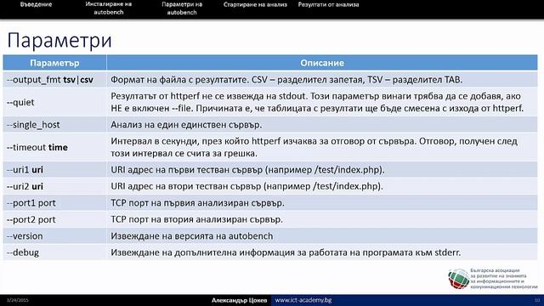Click the --version parameter cell

click(54, 236)
